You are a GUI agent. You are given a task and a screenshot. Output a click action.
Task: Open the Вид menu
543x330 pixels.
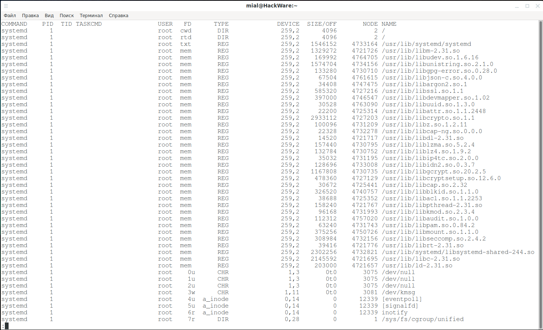coord(49,16)
